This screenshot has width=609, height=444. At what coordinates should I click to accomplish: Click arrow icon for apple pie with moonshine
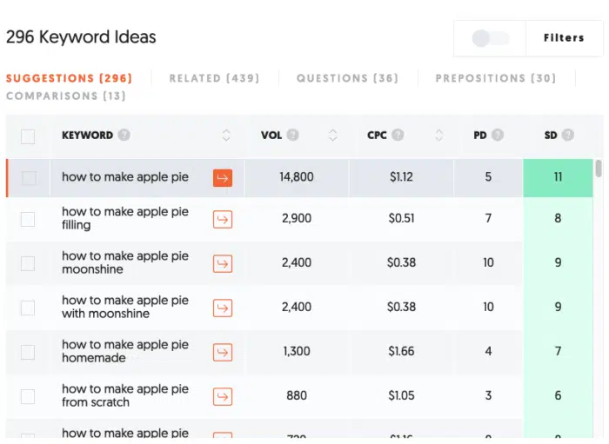(223, 308)
